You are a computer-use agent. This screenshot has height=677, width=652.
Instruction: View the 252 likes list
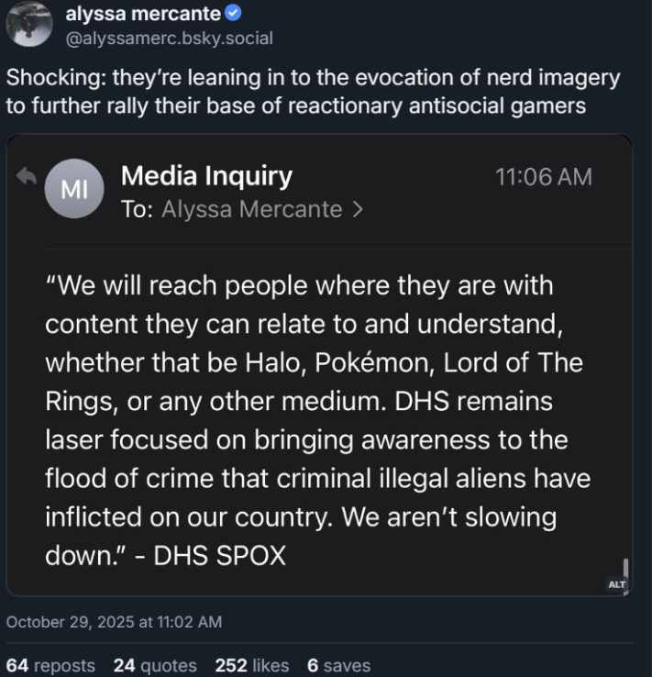[252, 665]
